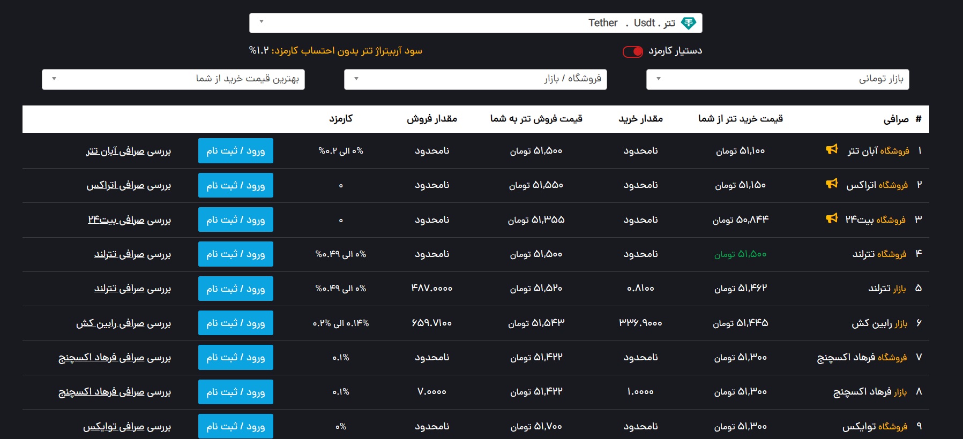Image resolution: width=963 pixels, height=439 pixels.
Task: Expand the بازار تومانی market dropdown
Action: pos(778,79)
